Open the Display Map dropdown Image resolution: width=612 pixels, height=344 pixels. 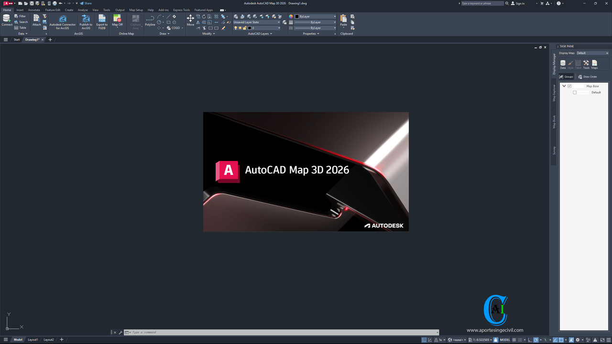tap(592, 53)
